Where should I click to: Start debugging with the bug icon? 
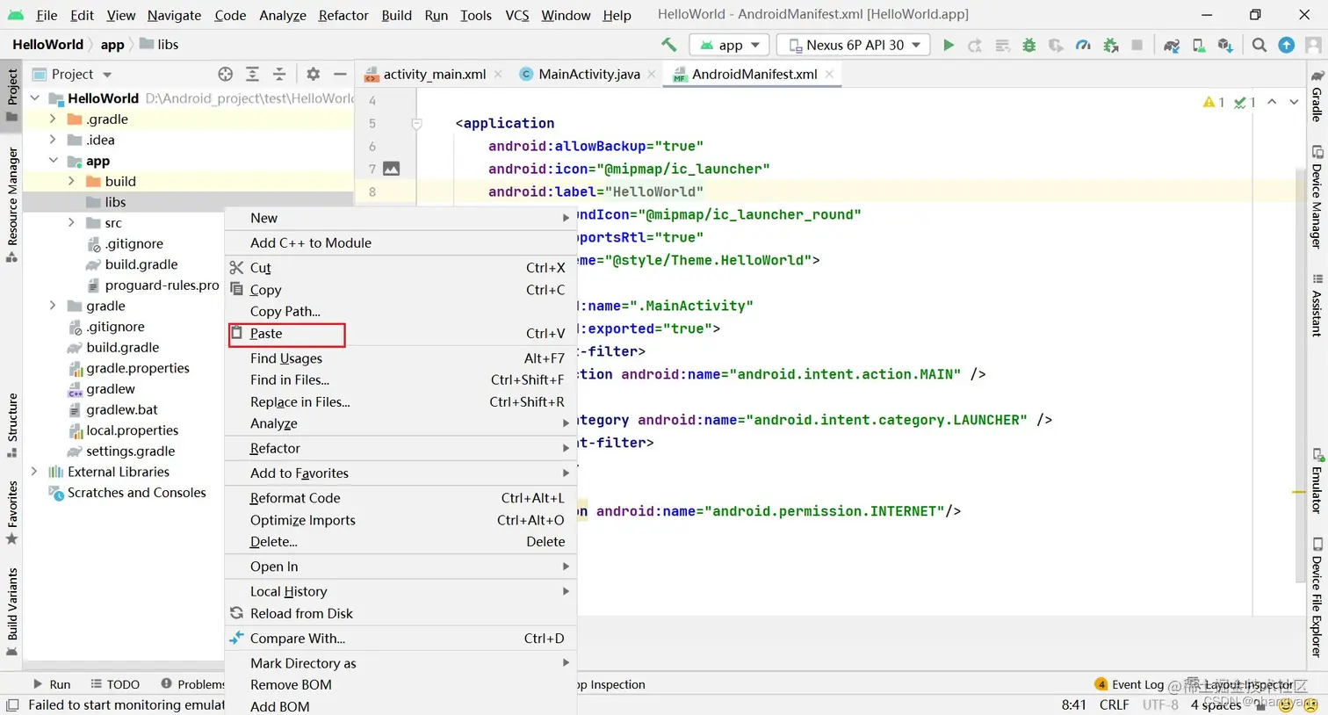click(x=1028, y=45)
